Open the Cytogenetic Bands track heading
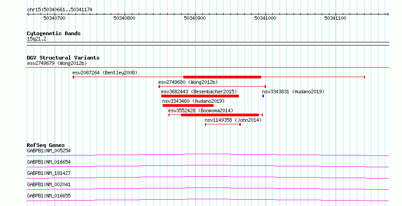The width and height of the screenshot is (402, 206). click(54, 33)
